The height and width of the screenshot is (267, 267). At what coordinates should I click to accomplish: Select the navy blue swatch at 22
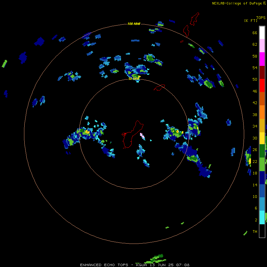point(262,178)
